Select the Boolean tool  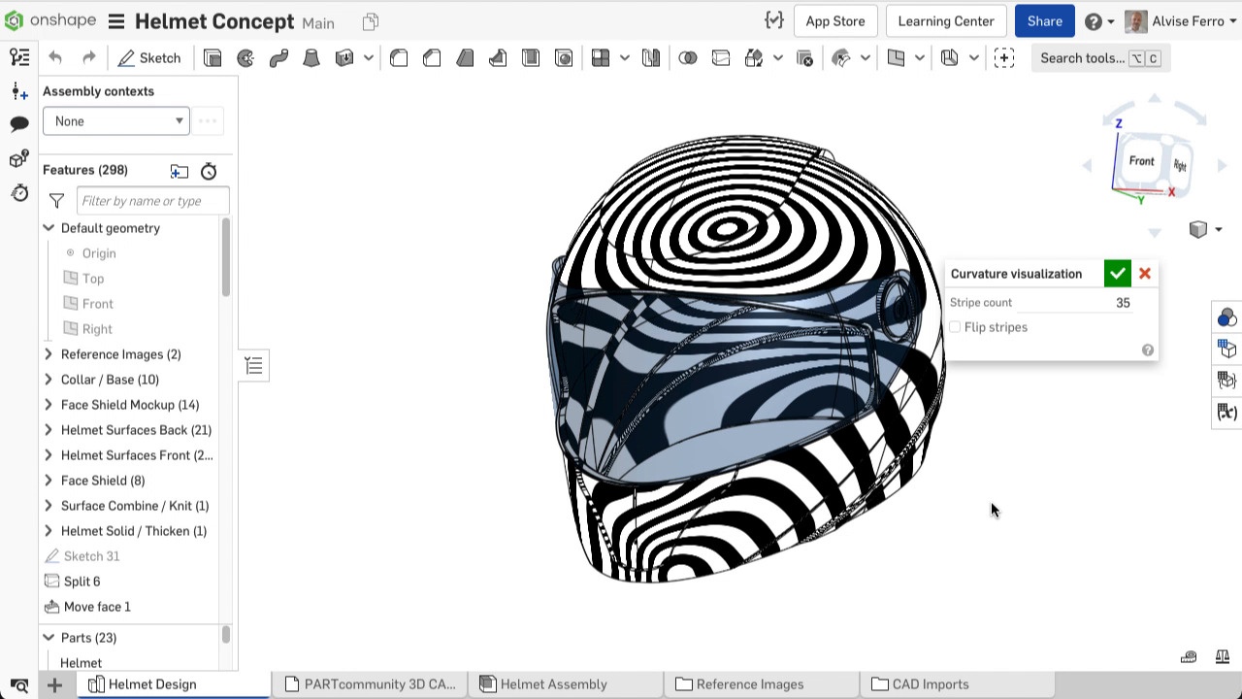point(688,58)
